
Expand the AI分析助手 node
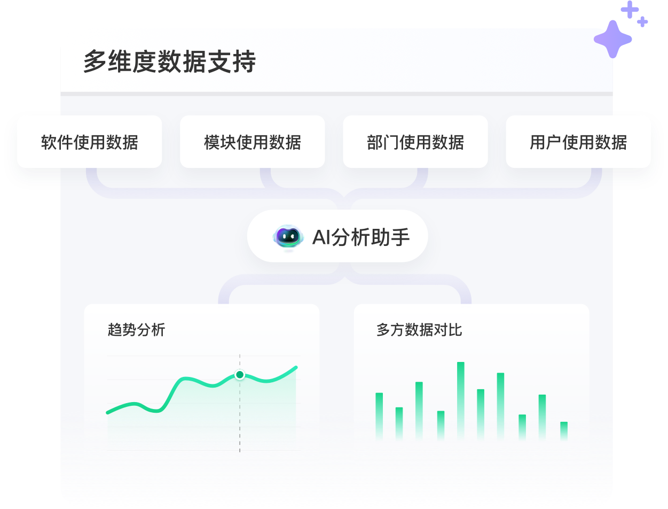[x=337, y=236]
